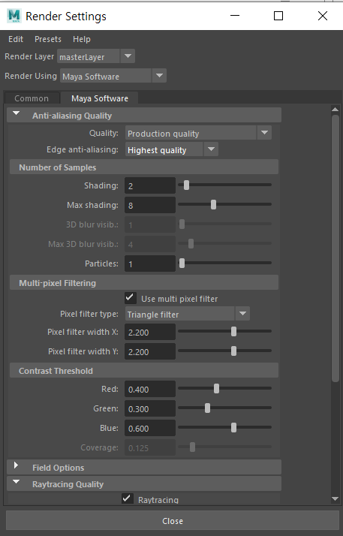The width and height of the screenshot is (343, 536).
Task: Click the Max shading input field
Action: click(x=150, y=205)
